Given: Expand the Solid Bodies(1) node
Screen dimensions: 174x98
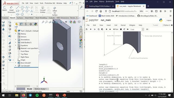Looking at the screenshot, I should pos(16,42).
